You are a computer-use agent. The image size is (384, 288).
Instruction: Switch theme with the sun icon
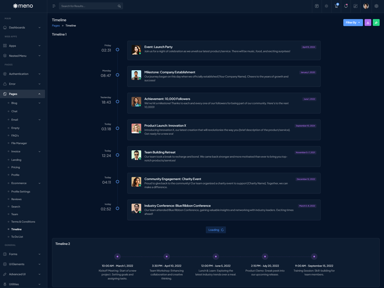[x=326, y=6]
